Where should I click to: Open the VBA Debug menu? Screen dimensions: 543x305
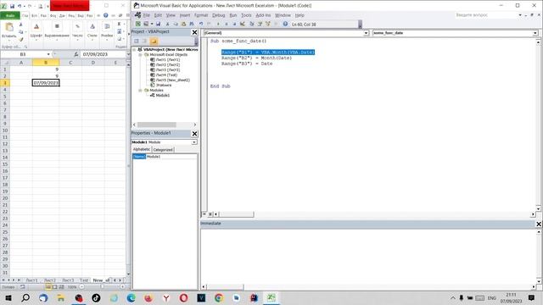(219, 15)
